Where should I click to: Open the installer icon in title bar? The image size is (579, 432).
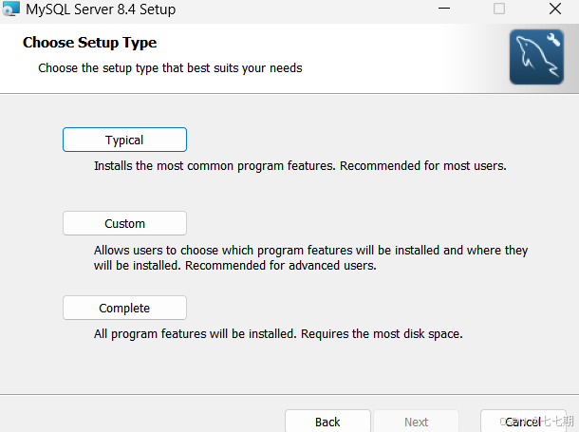tap(10, 9)
